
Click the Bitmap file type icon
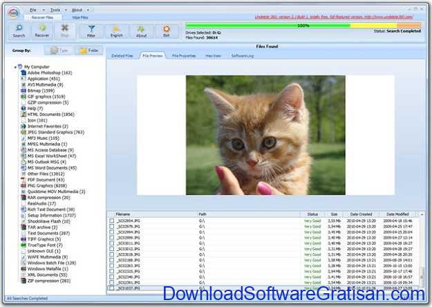pyautogui.click(x=24, y=91)
